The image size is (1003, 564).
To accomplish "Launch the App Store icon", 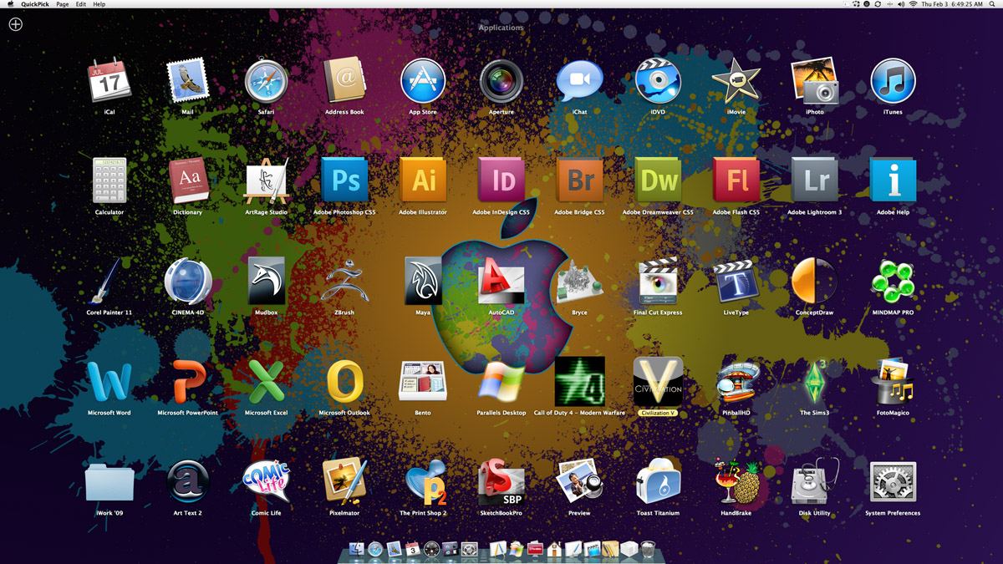I will pyautogui.click(x=423, y=81).
